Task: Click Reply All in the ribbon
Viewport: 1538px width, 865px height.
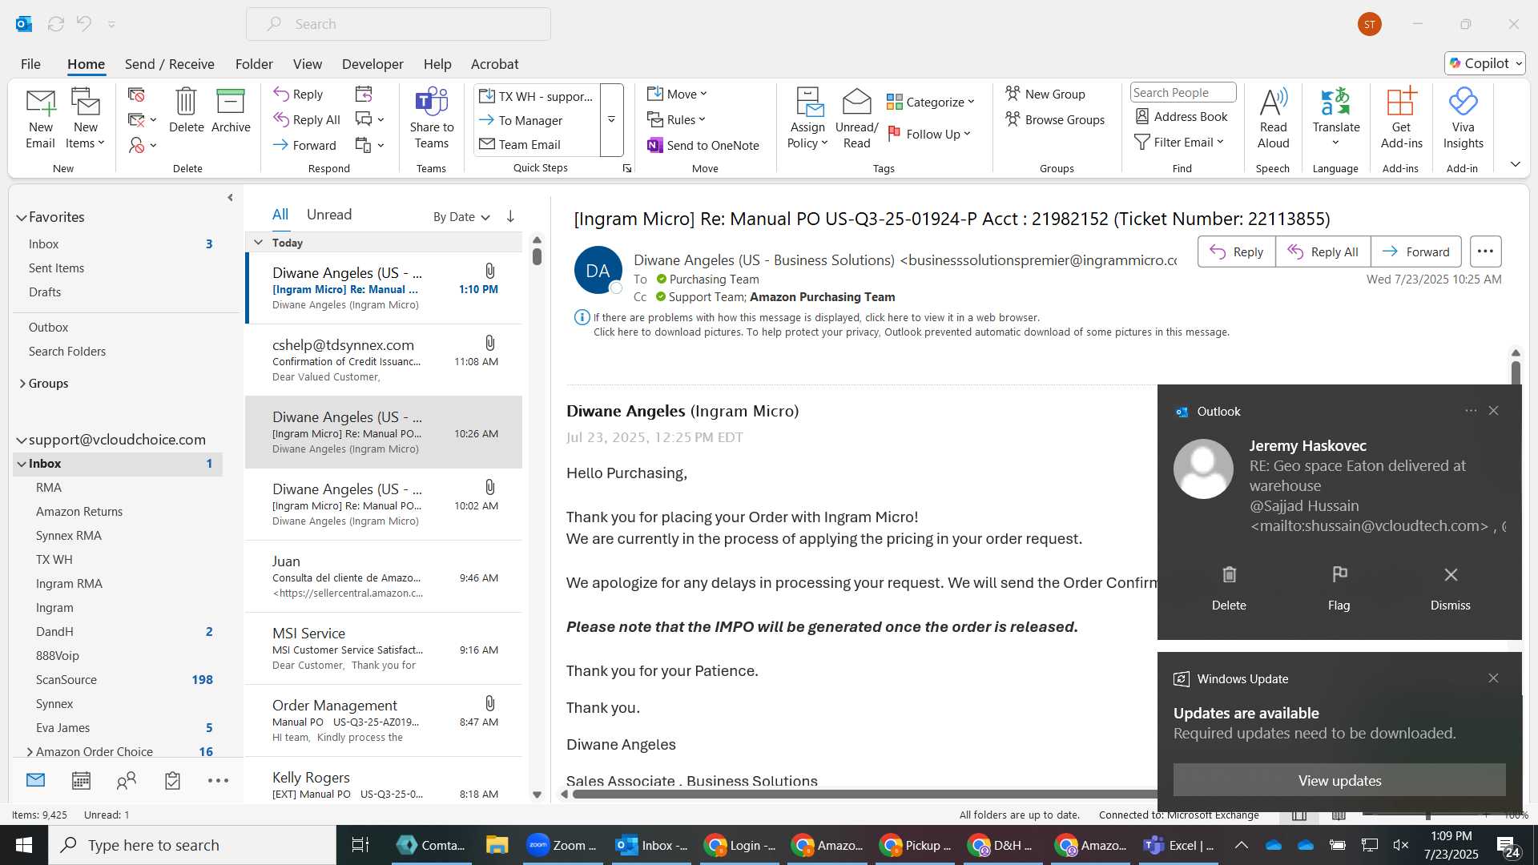Action: pyautogui.click(x=307, y=119)
